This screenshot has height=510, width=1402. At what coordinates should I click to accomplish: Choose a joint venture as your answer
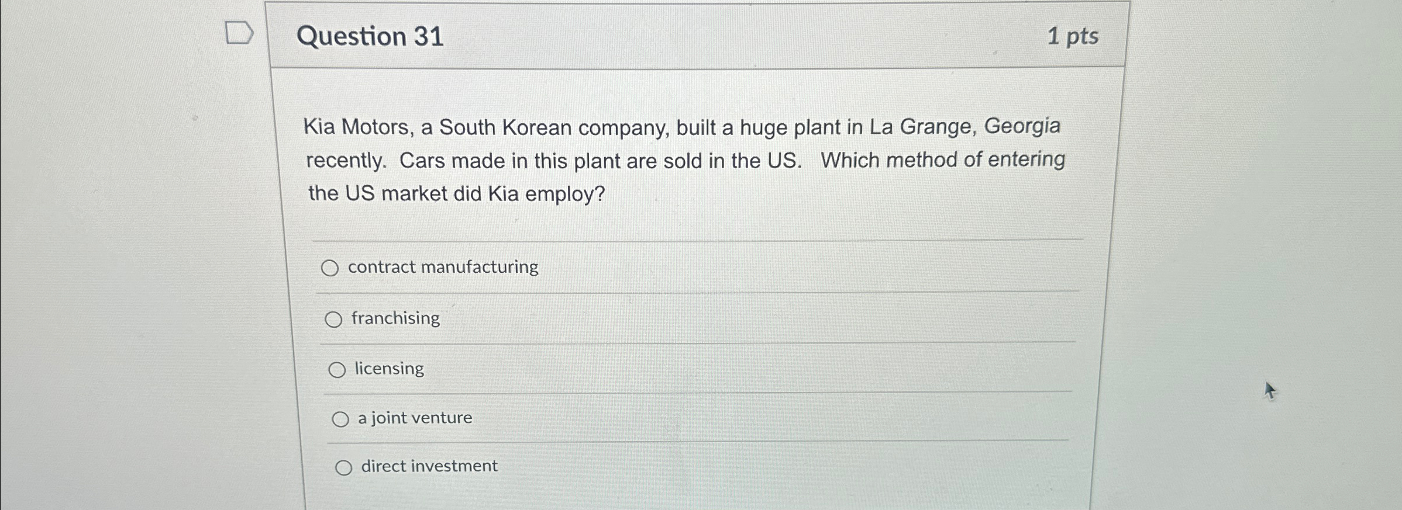[x=341, y=418]
